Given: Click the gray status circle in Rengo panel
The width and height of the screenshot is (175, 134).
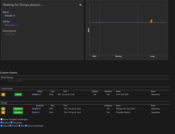Looking at the screenshot, I should click(80, 5).
